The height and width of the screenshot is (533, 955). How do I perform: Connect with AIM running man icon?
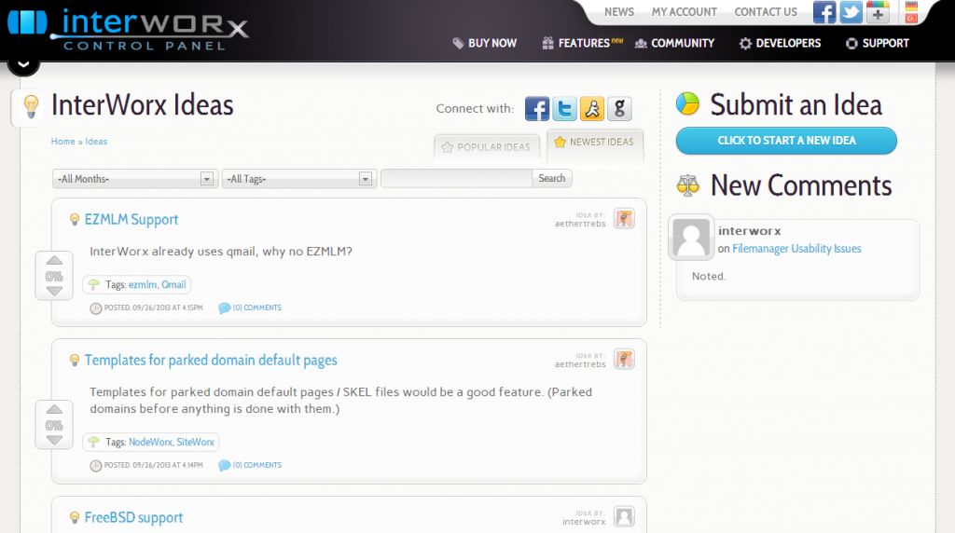tap(592, 109)
